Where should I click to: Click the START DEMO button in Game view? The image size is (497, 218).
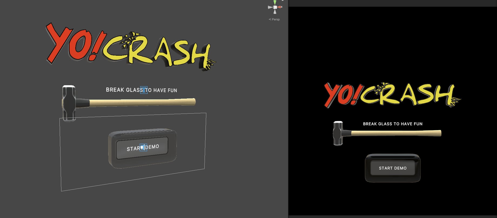[x=393, y=168]
